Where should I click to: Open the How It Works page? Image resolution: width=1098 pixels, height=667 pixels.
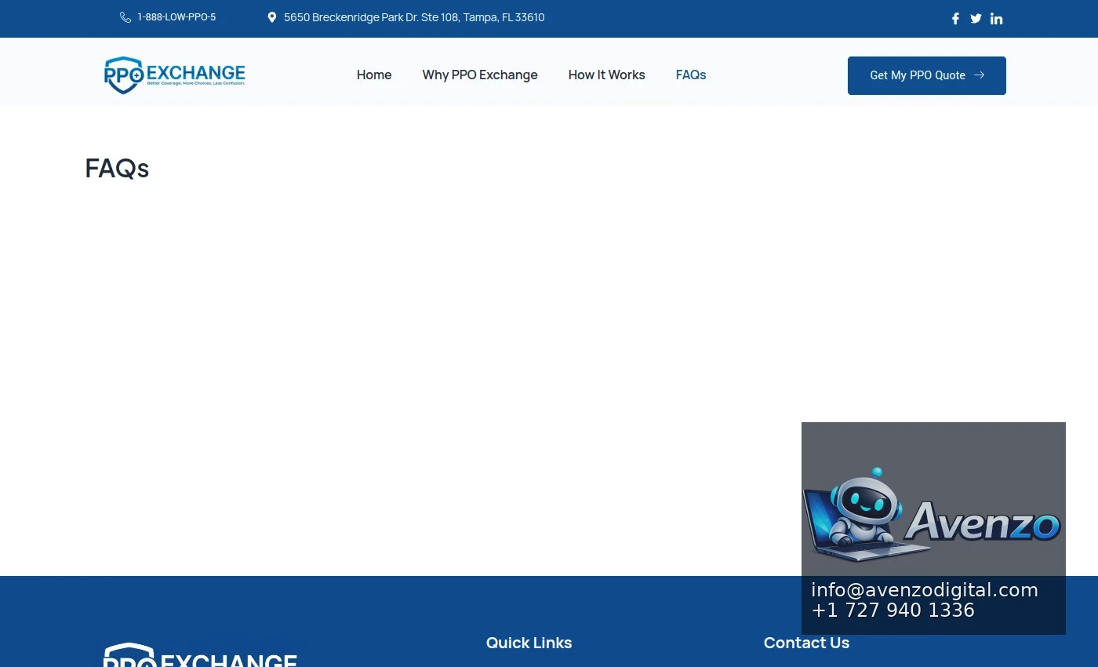(x=606, y=75)
